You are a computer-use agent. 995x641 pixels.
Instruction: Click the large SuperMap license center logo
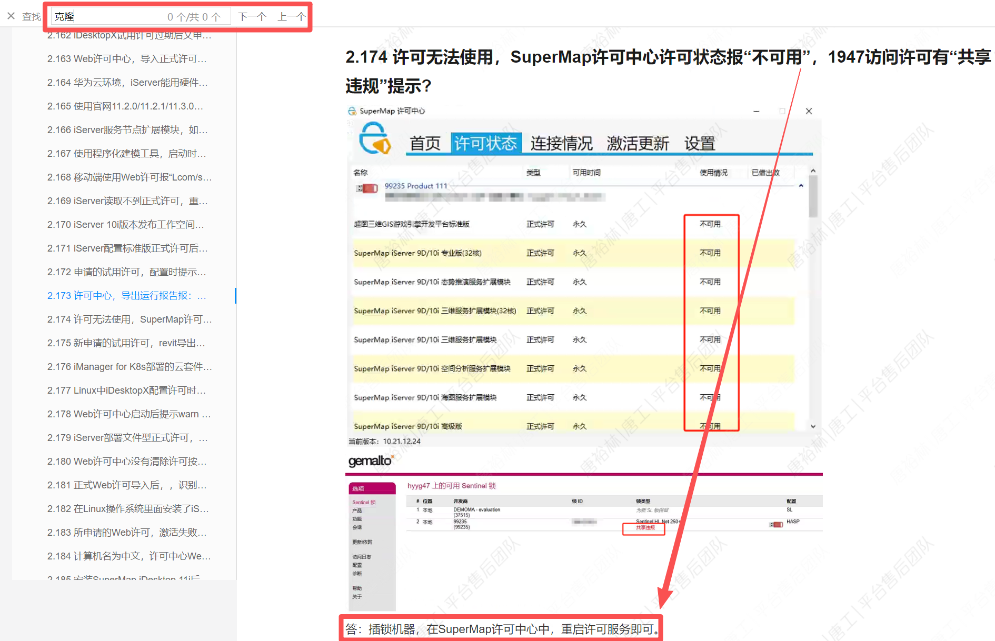(374, 138)
